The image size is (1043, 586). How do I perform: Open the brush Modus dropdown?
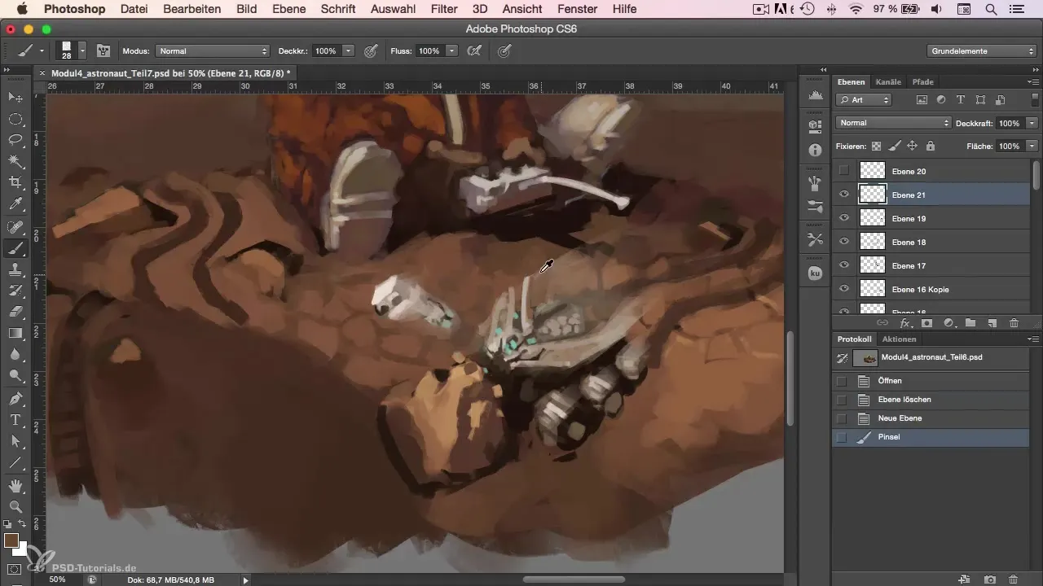tap(212, 50)
